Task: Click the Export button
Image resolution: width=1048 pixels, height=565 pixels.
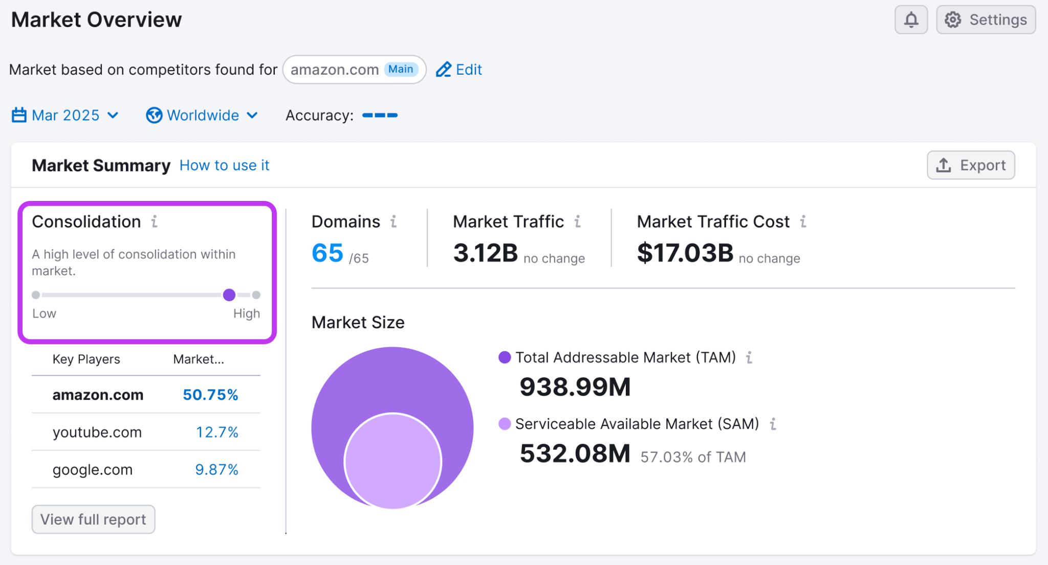Action: point(970,165)
